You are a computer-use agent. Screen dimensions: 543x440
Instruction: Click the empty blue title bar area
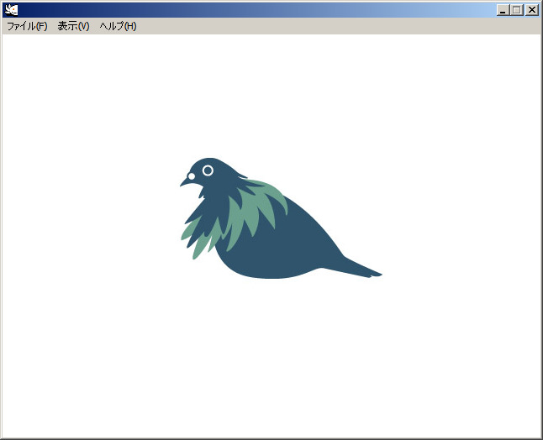coord(252,10)
